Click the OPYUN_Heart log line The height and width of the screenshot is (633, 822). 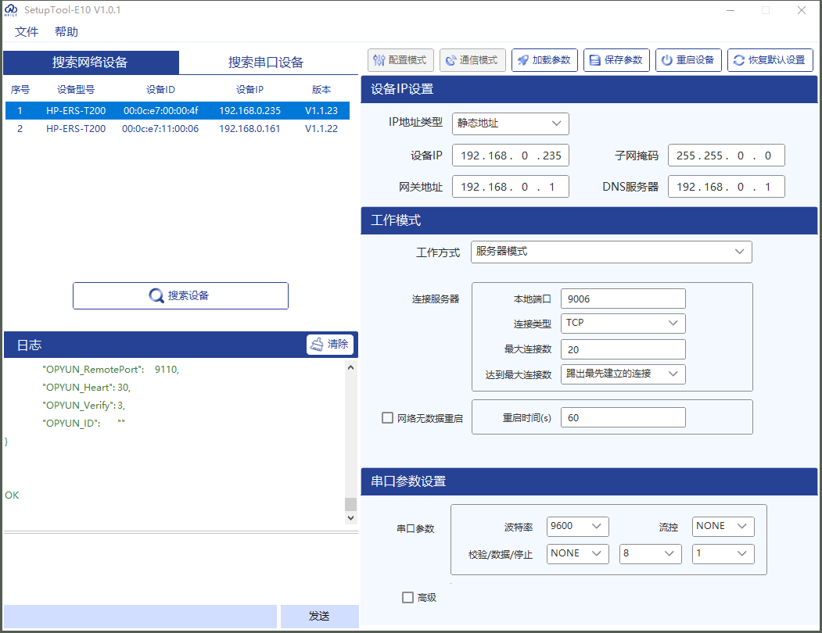[x=87, y=388]
